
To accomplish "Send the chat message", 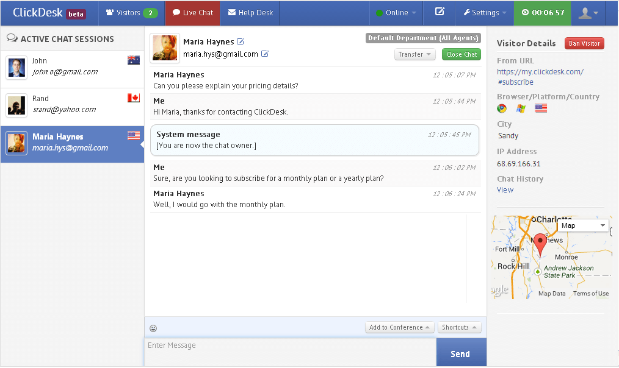I will [x=461, y=353].
